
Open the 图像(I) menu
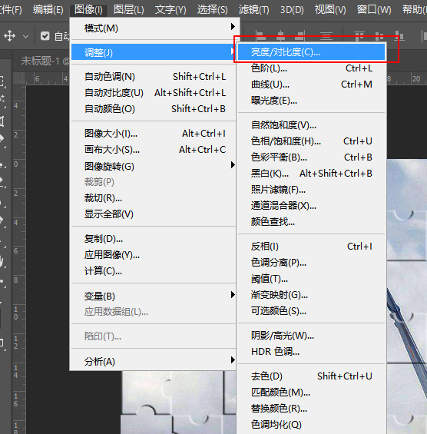(x=88, y=10)
